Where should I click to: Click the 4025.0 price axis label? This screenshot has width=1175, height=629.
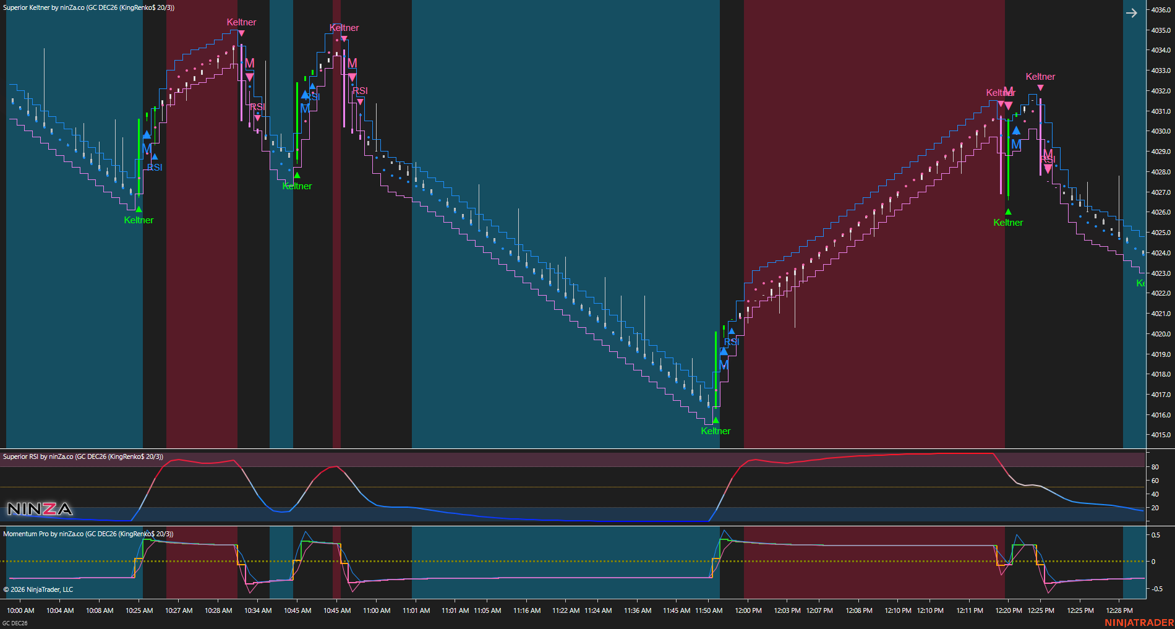tap(1161, 233)
